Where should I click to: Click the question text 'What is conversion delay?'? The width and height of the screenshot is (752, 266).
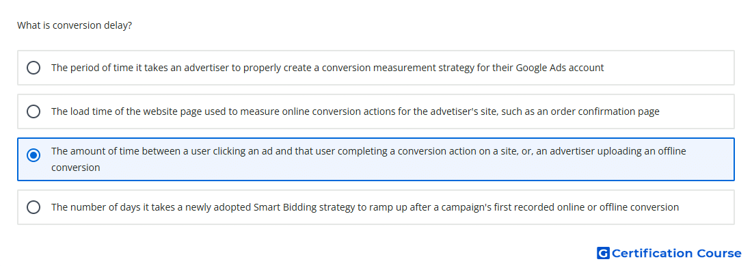(75, 25)
